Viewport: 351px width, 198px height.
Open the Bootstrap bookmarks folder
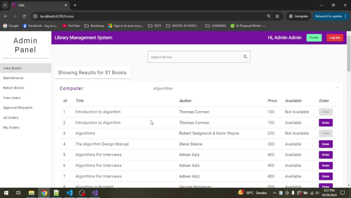click(94, 26)
